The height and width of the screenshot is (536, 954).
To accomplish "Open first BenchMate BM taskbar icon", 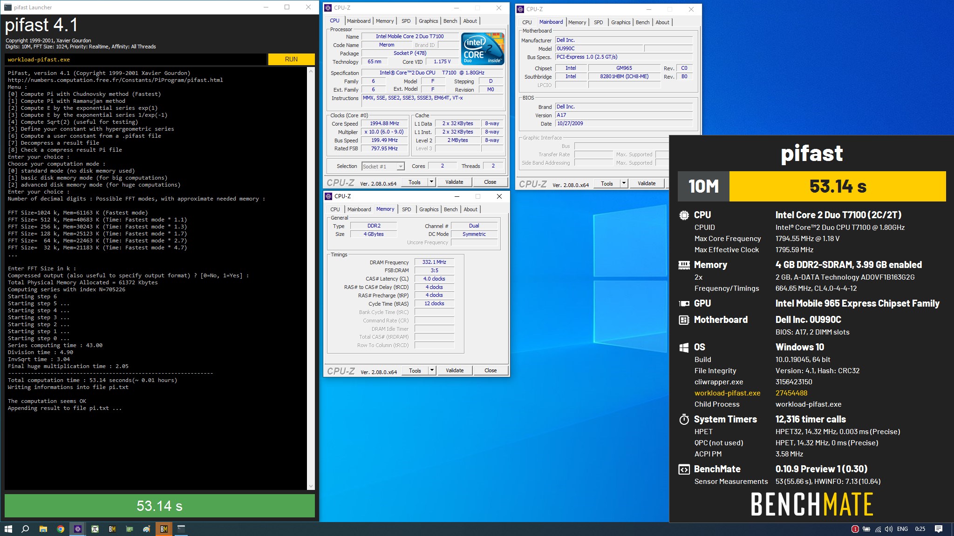I will pyautogui.click(x=112, y=529).
